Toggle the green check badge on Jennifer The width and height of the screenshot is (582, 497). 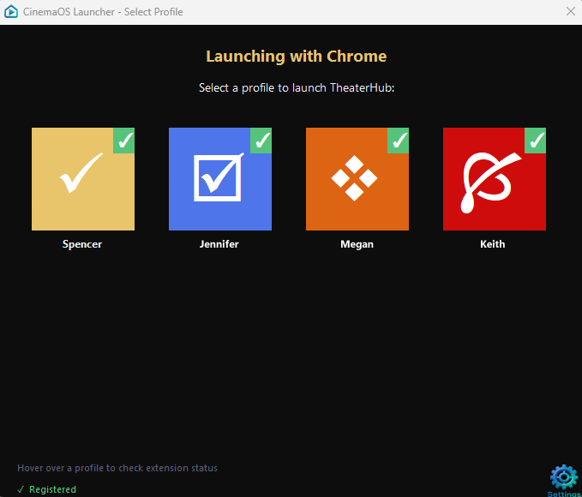point(261,140)
